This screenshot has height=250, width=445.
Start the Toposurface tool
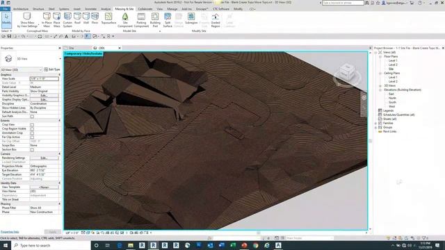(x=108, y=19)
